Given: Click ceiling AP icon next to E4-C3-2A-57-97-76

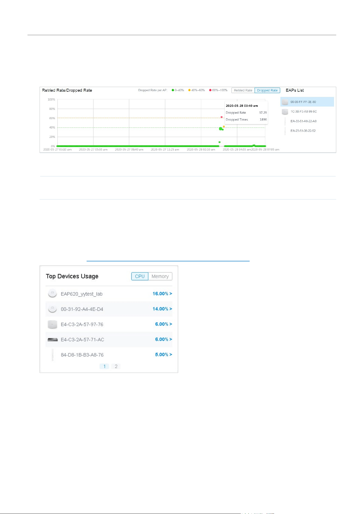Looking at the screenshot, I should [52, 324].
